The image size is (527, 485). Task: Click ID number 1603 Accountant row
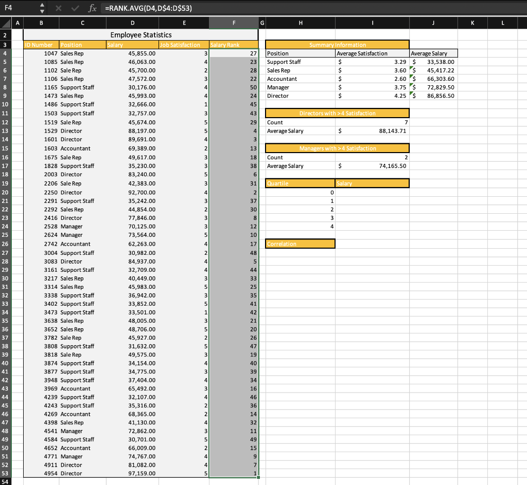click(x=41, y=148)
